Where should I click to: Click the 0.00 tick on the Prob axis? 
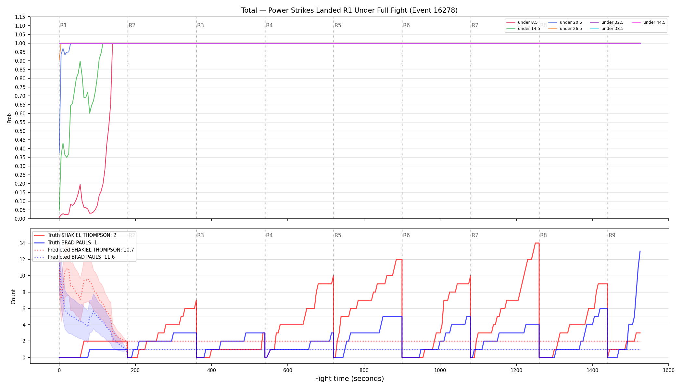coord(20,219)
